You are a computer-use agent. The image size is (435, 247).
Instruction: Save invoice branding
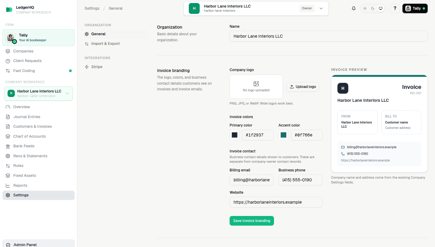252,221
